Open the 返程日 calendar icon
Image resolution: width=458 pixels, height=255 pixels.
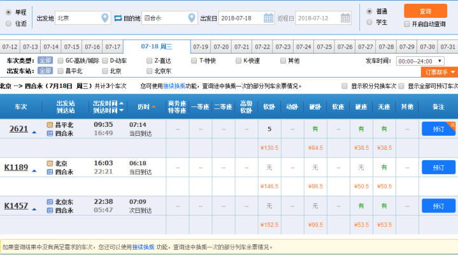coord(345,18)
